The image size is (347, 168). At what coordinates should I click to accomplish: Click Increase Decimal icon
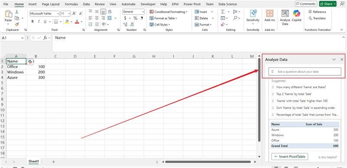coord(125,24)
